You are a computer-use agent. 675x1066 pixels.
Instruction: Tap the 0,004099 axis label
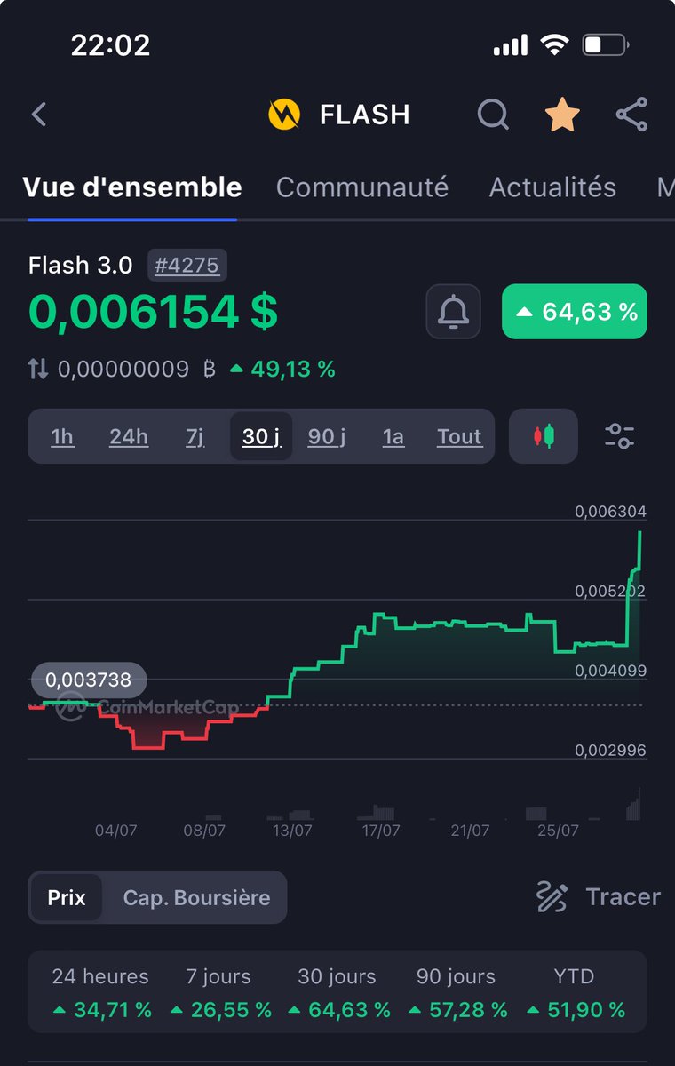pyautogui.click(x=610, y=671)
